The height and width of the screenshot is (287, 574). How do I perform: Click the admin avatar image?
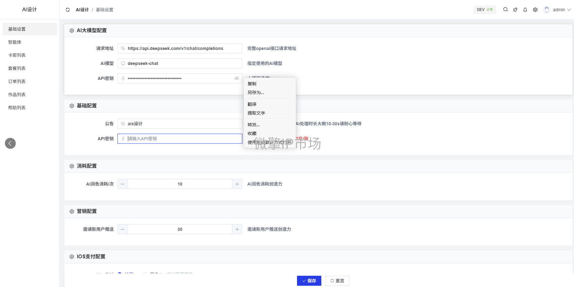pos(547,10)
